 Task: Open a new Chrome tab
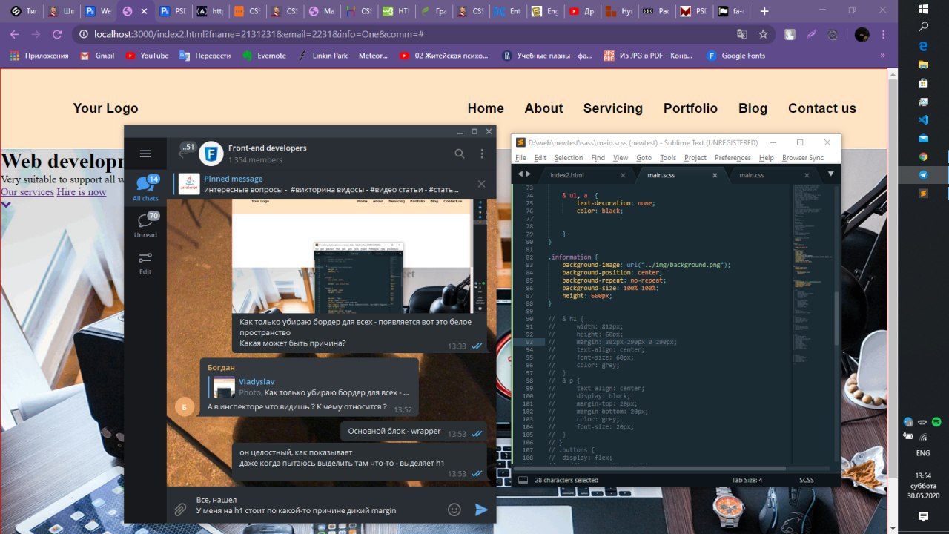click(x=764, y=11)
